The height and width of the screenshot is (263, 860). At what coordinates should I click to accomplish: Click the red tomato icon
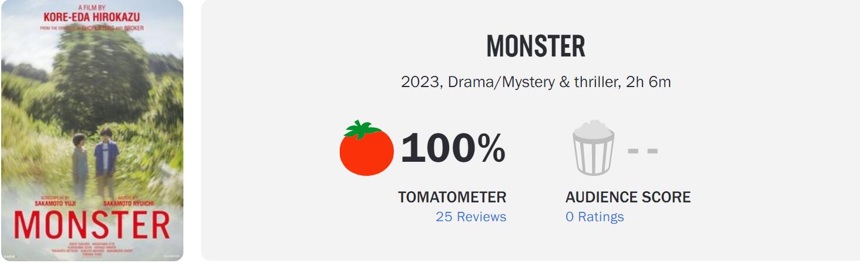366,148
